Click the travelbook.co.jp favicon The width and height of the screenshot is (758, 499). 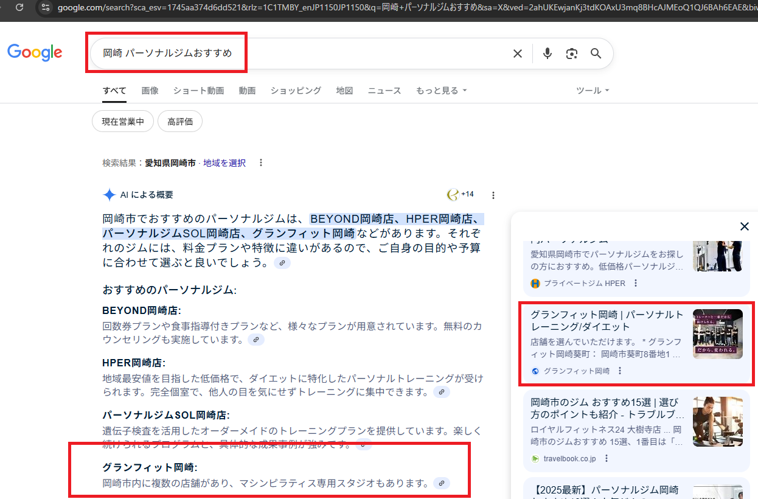click(x=535, y=458)
